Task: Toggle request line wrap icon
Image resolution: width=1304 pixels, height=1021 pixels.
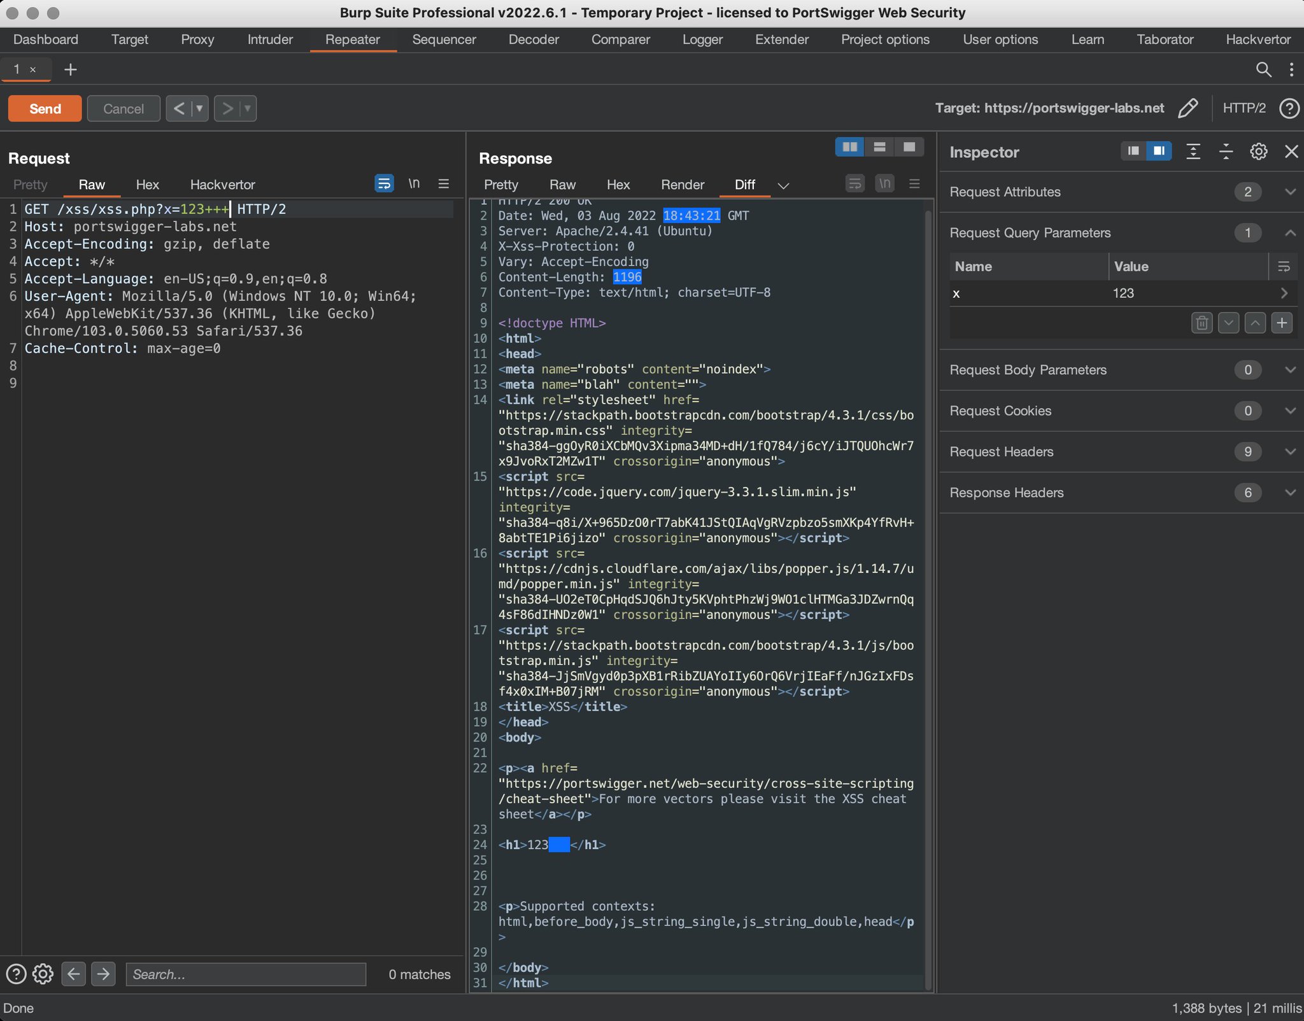Action: click(384, 184)
